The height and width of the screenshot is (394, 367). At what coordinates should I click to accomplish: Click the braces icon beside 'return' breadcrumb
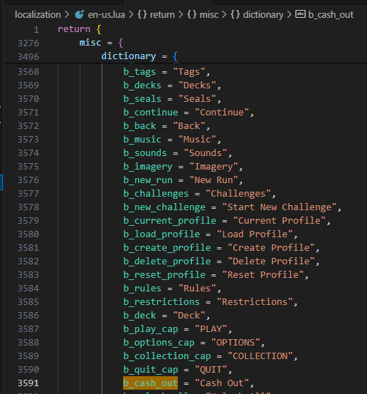142,14
